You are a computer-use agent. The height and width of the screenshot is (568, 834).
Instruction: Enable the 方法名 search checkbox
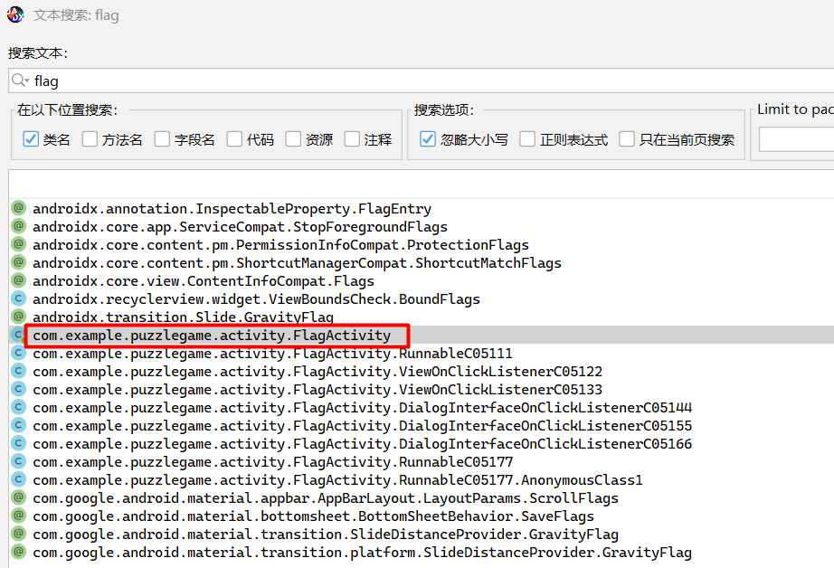pyautogui.click(x=90, y=139)
